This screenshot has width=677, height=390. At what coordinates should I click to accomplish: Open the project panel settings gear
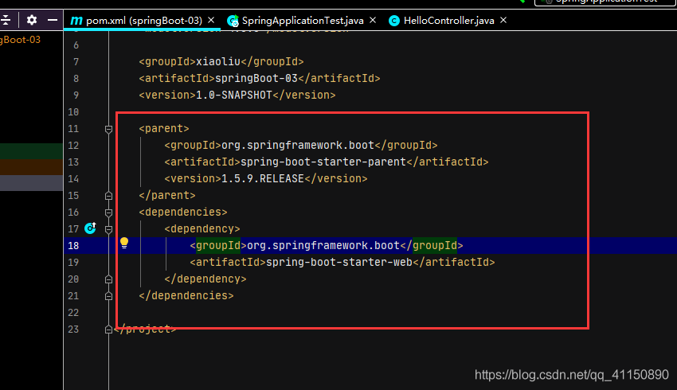click(32, 20)
